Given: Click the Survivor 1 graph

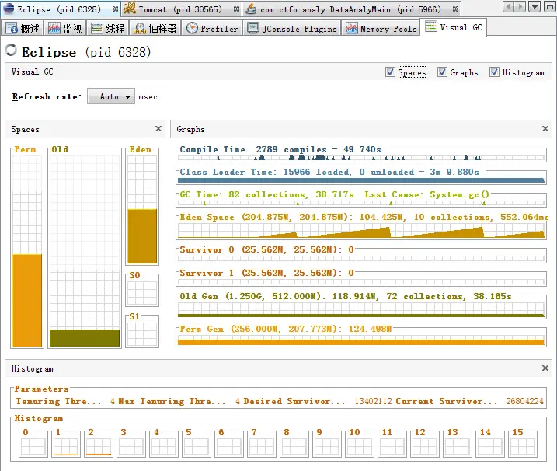Looking at the screenshot, I should [361, 281].
